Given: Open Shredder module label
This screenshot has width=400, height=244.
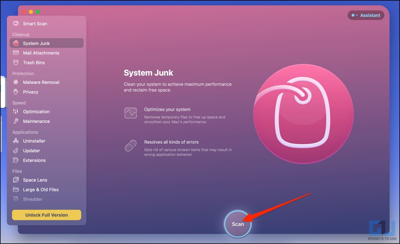Looking at the screenshot, I should (x=32, y=199).
